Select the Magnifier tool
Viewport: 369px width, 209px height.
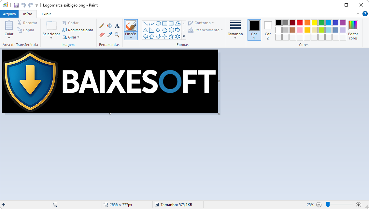click(x=117, y=35)
